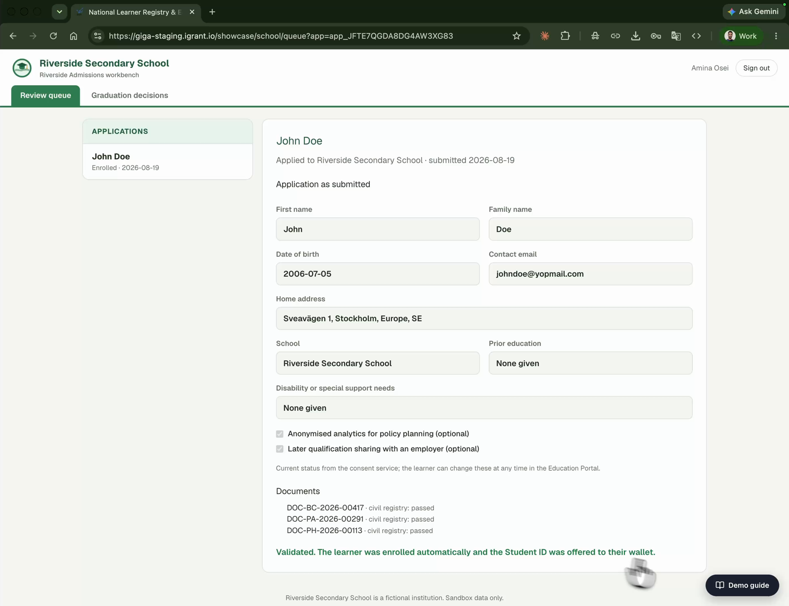Click the Documents section heading
The height and width of the screenshot is (606, 789).
pyautogui.click(x=298, y=491)
